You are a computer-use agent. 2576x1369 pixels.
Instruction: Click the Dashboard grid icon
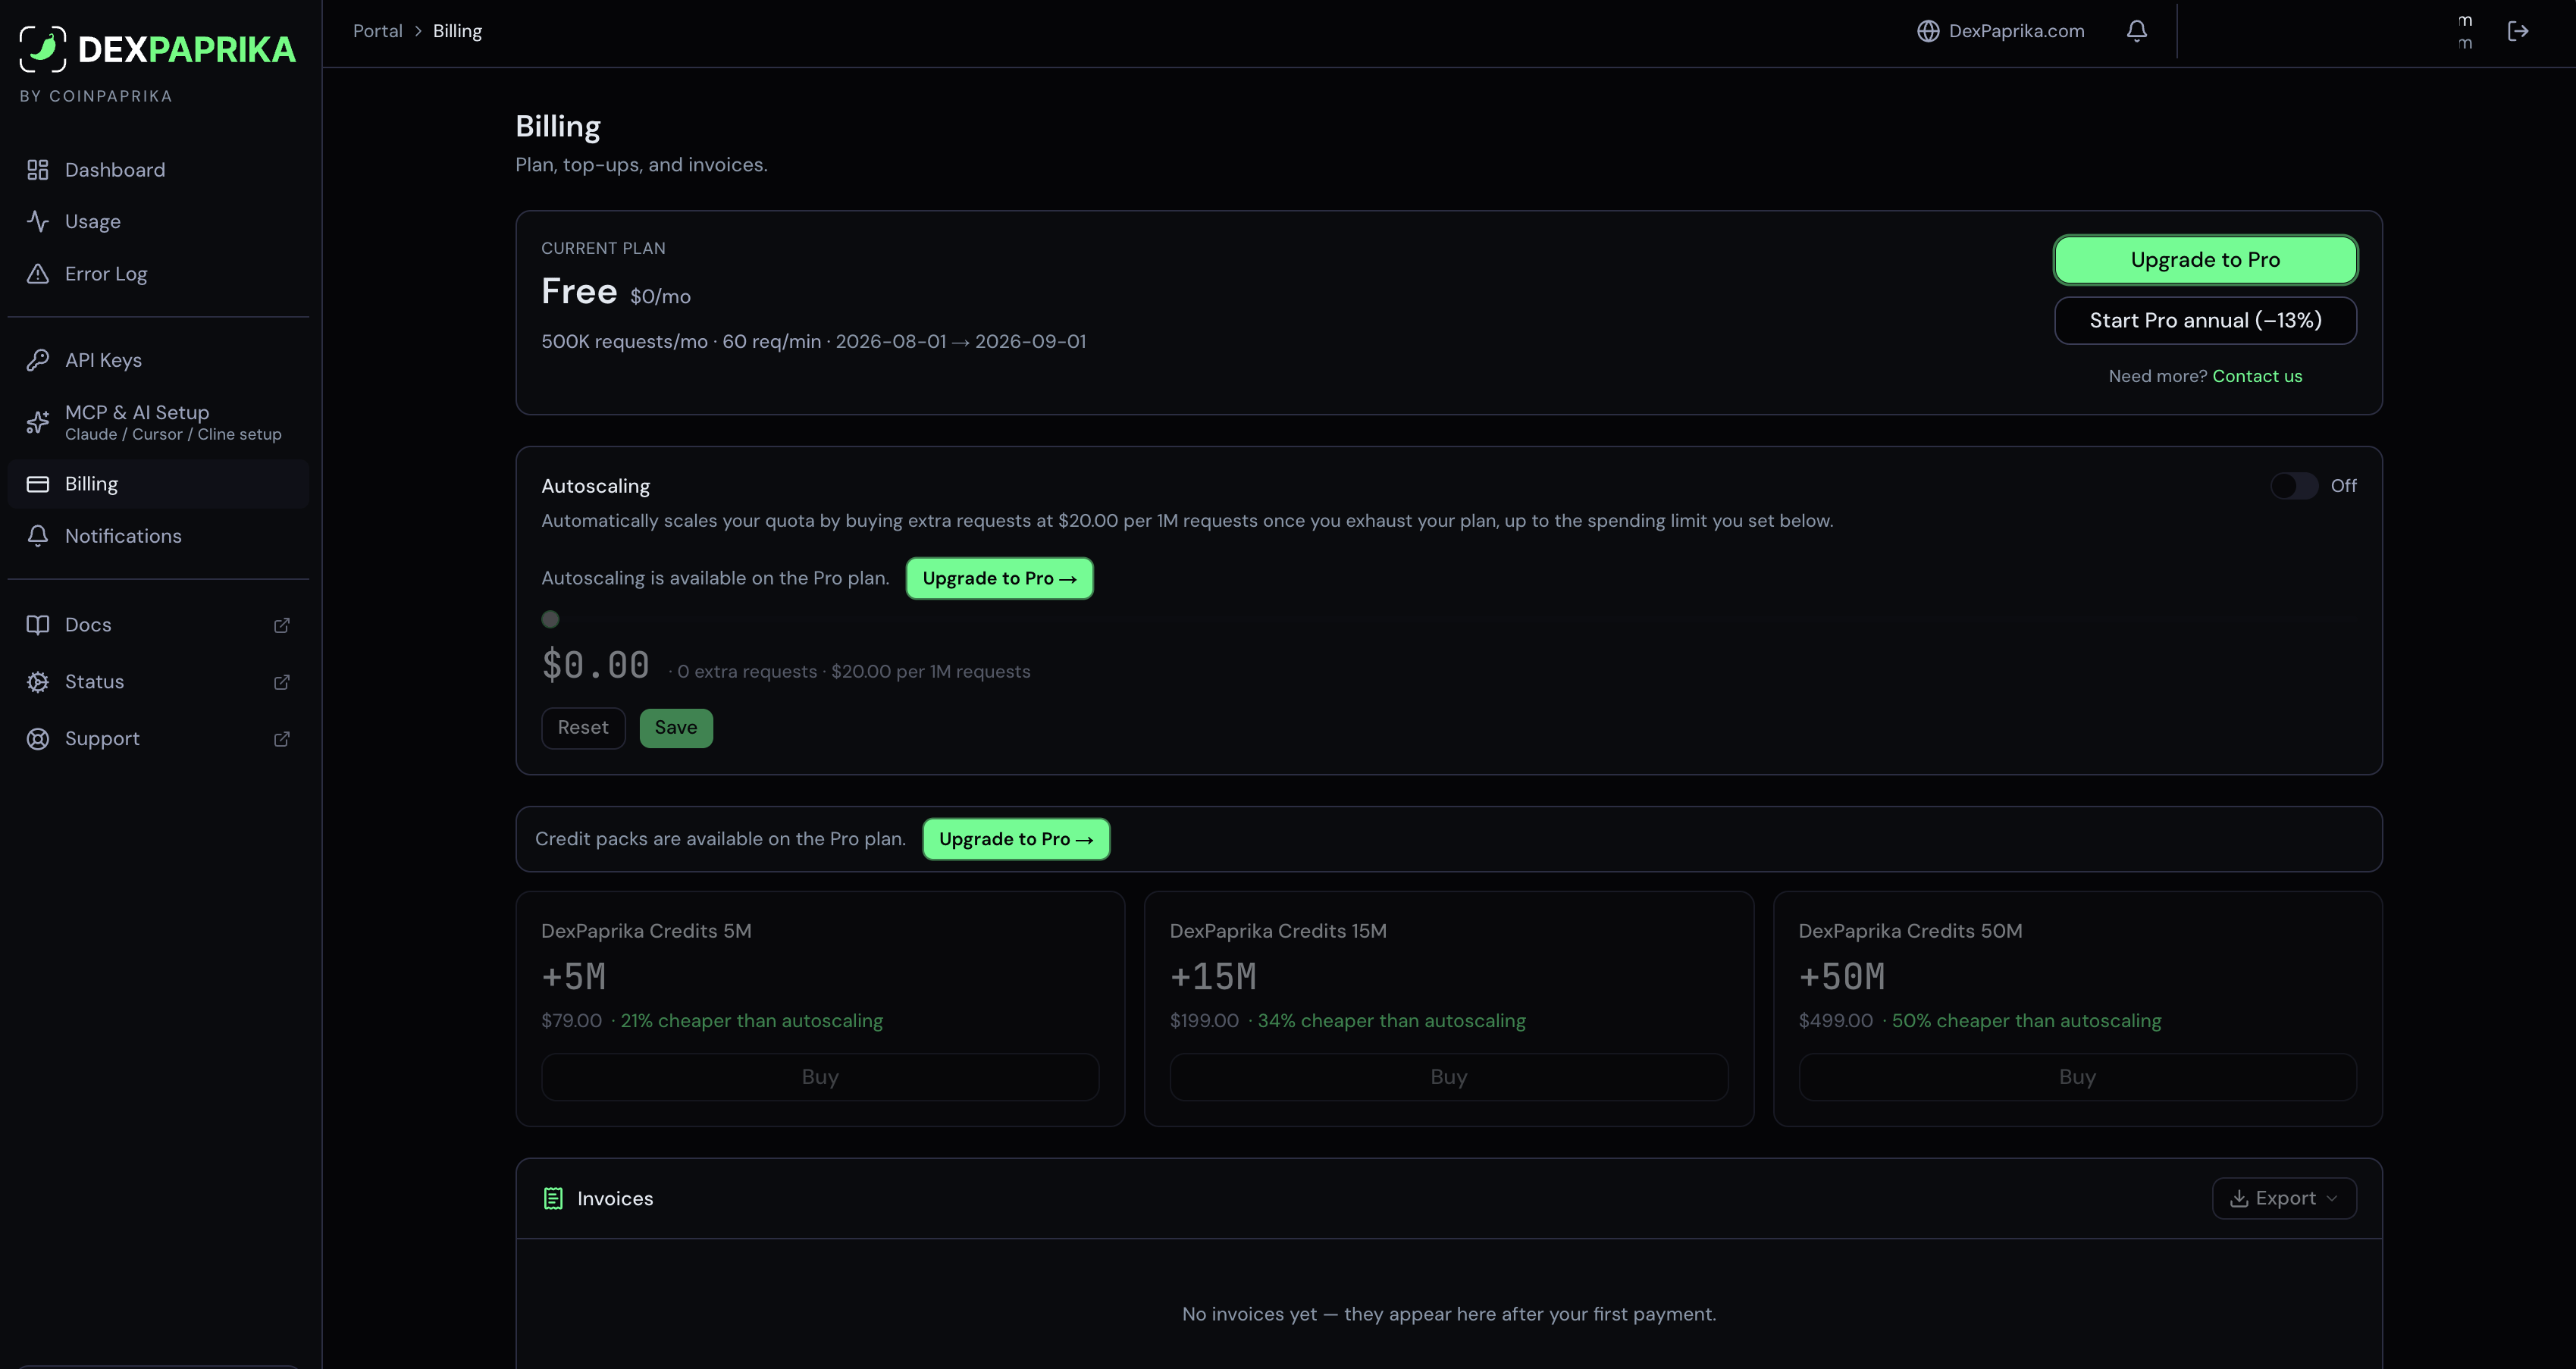coord(38,170)
